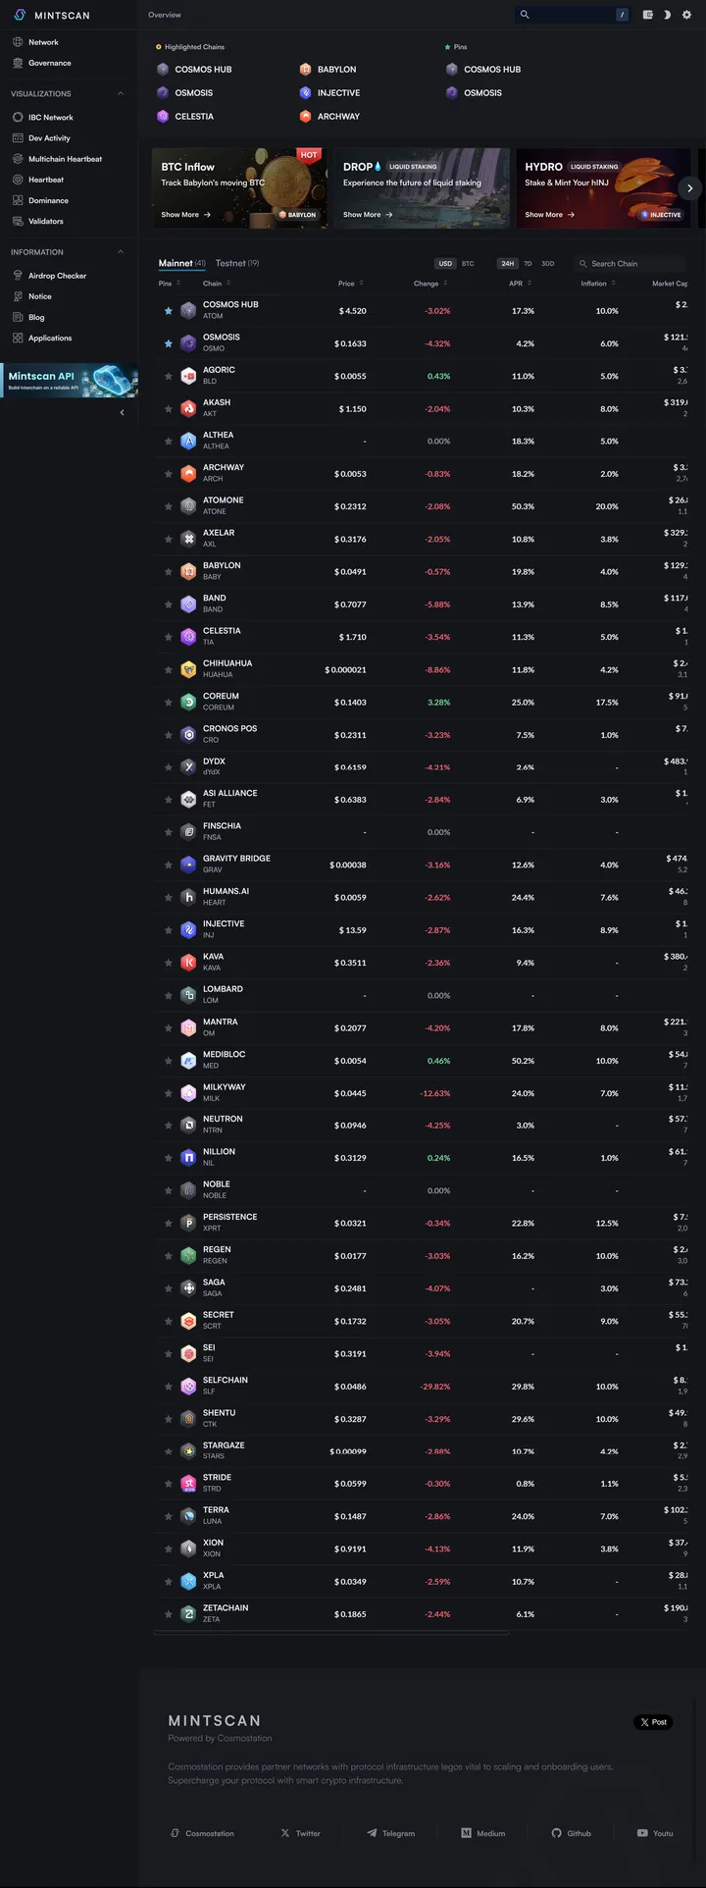Screen dimensions: 706x1888
Task: Select the 7D change period
Action: pos(528,263)
